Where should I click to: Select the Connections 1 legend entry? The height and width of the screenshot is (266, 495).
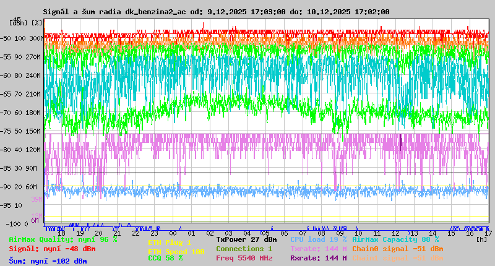tap(244, 249)
